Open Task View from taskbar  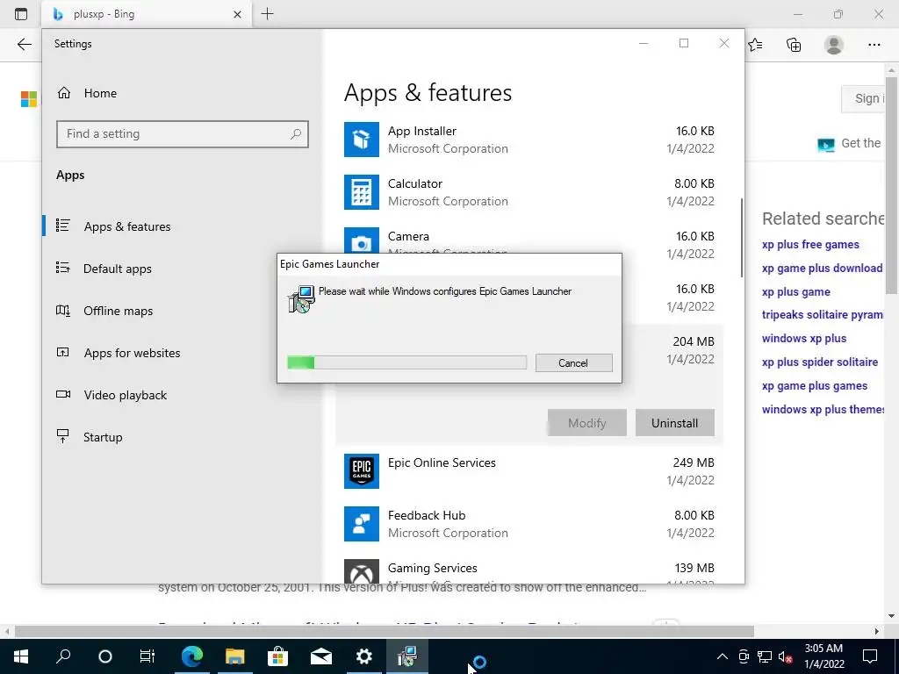147,656
